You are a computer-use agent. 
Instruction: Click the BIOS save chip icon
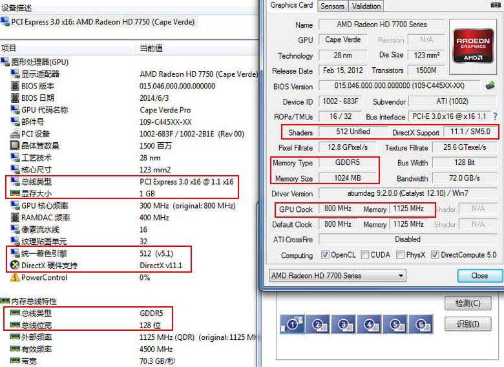(490, 86)
